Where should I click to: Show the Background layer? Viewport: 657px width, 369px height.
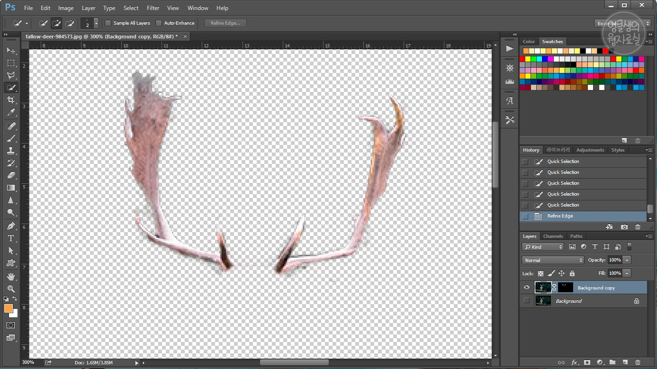pos(527,301)
